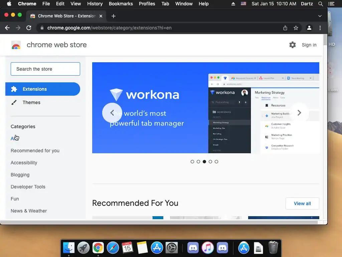Open the share page icon
This screenshot has width=342, height=257.
click(x=285, y=28)
